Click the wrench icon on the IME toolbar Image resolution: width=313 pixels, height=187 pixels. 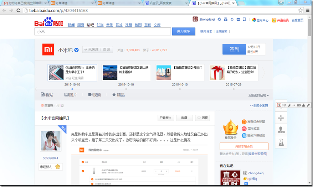(308, 105)
